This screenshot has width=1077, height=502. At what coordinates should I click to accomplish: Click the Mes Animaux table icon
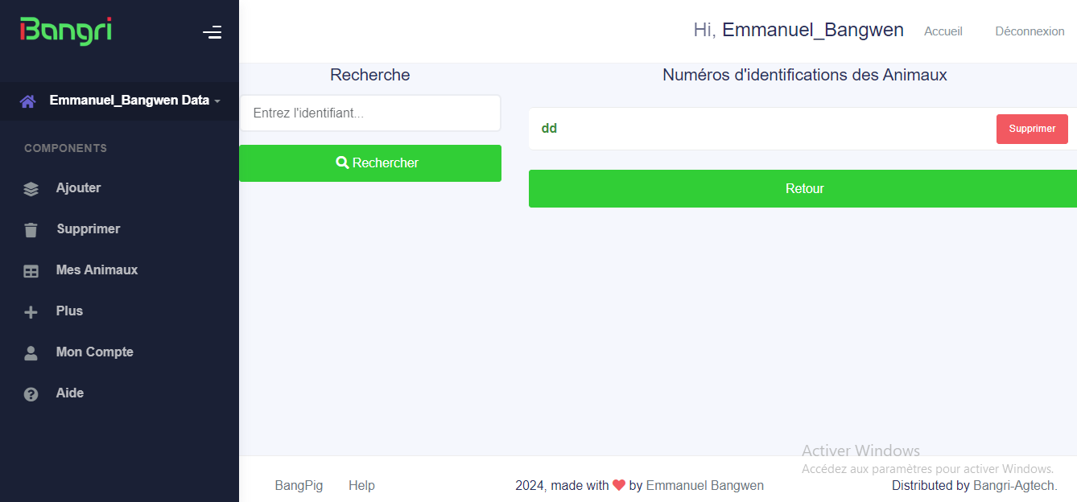[x=31, y=271]
